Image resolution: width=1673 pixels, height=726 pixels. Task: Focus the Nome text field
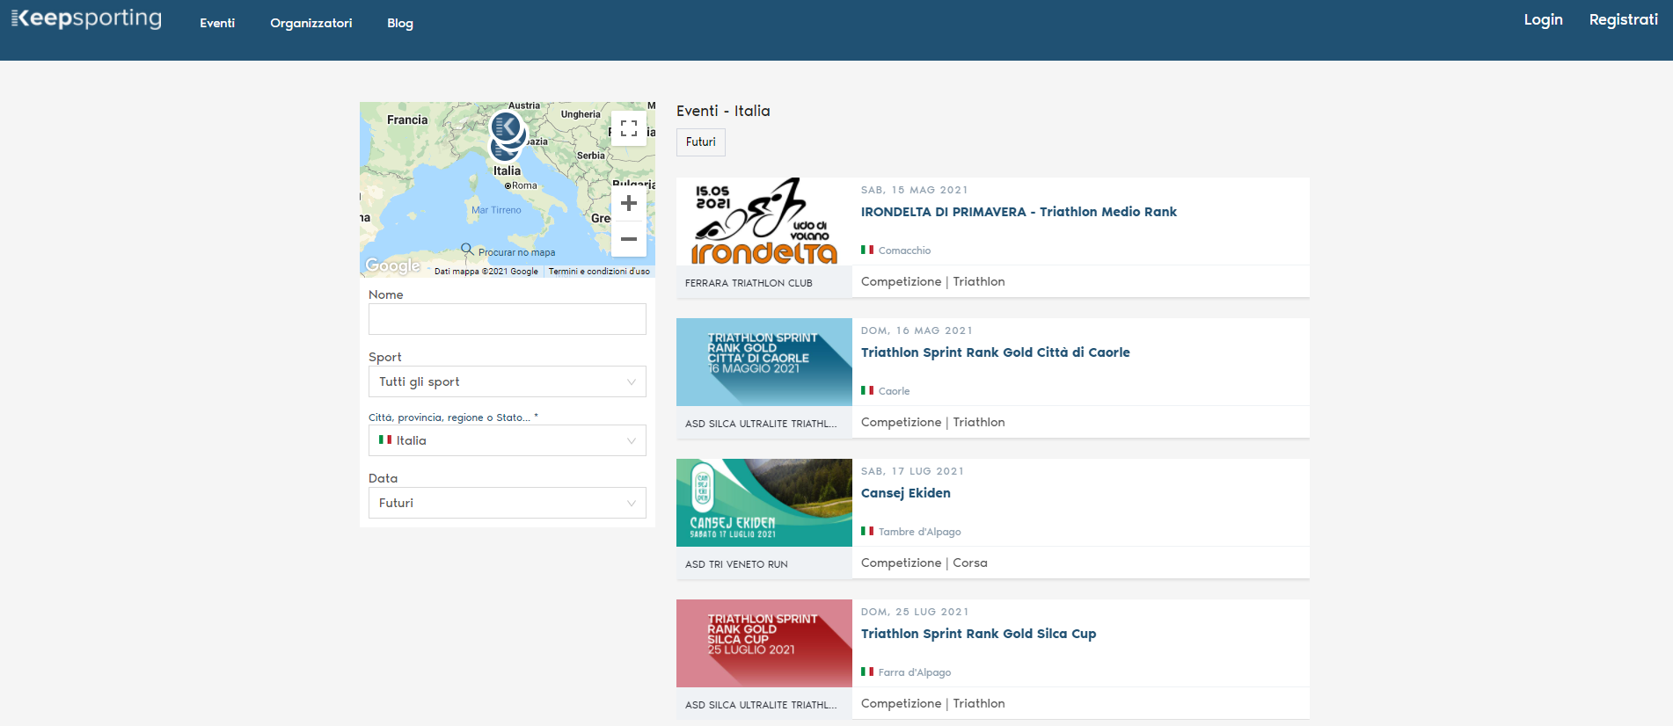click(507, 319)
